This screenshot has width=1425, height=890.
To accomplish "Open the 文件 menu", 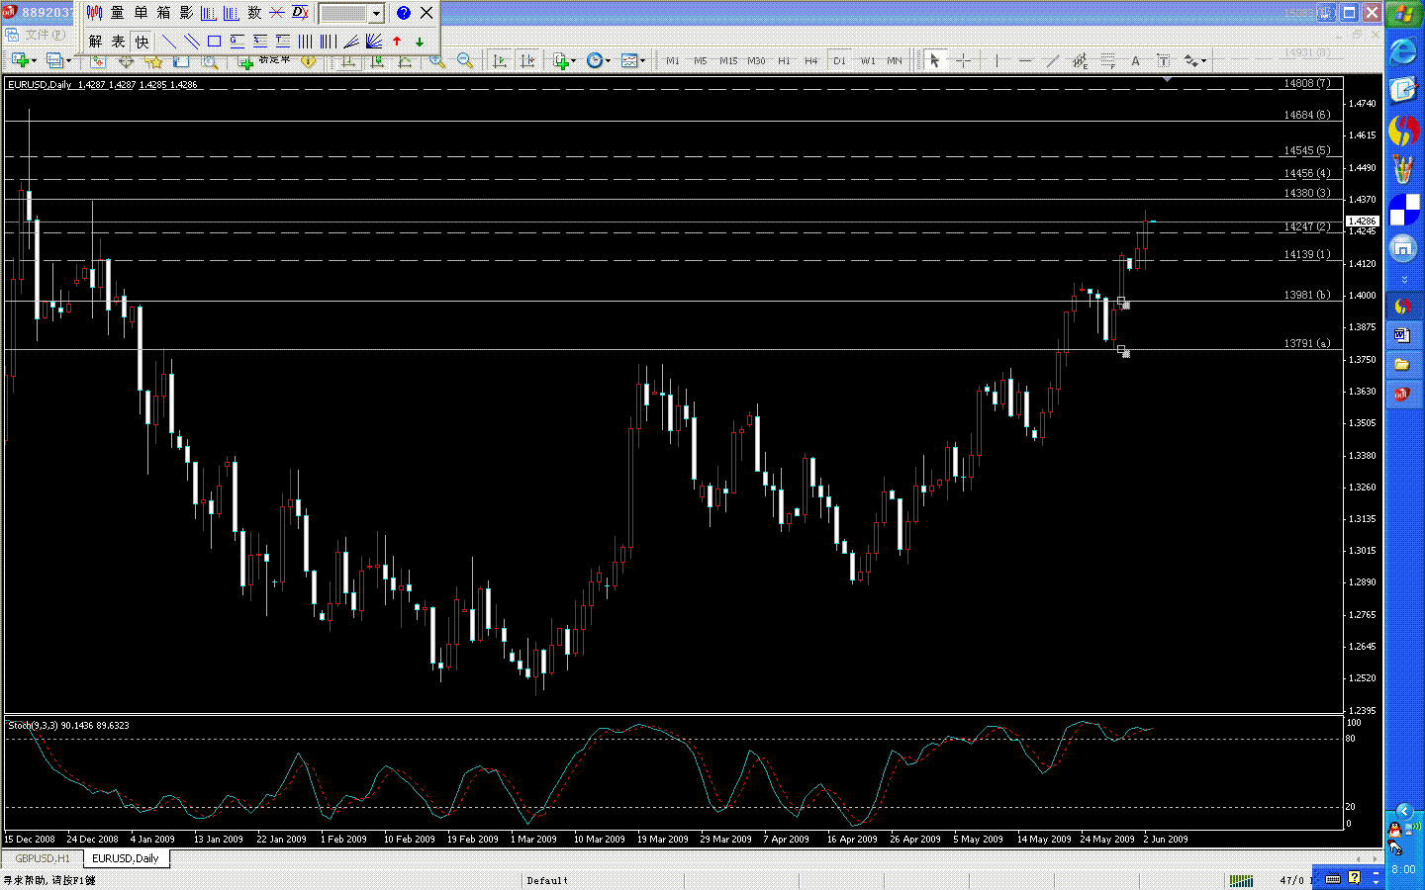I will [44, 35].
